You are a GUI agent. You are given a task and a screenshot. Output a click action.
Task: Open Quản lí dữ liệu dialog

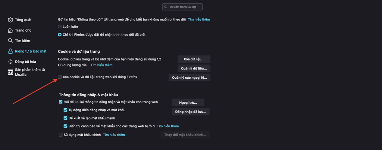point(194,68)
